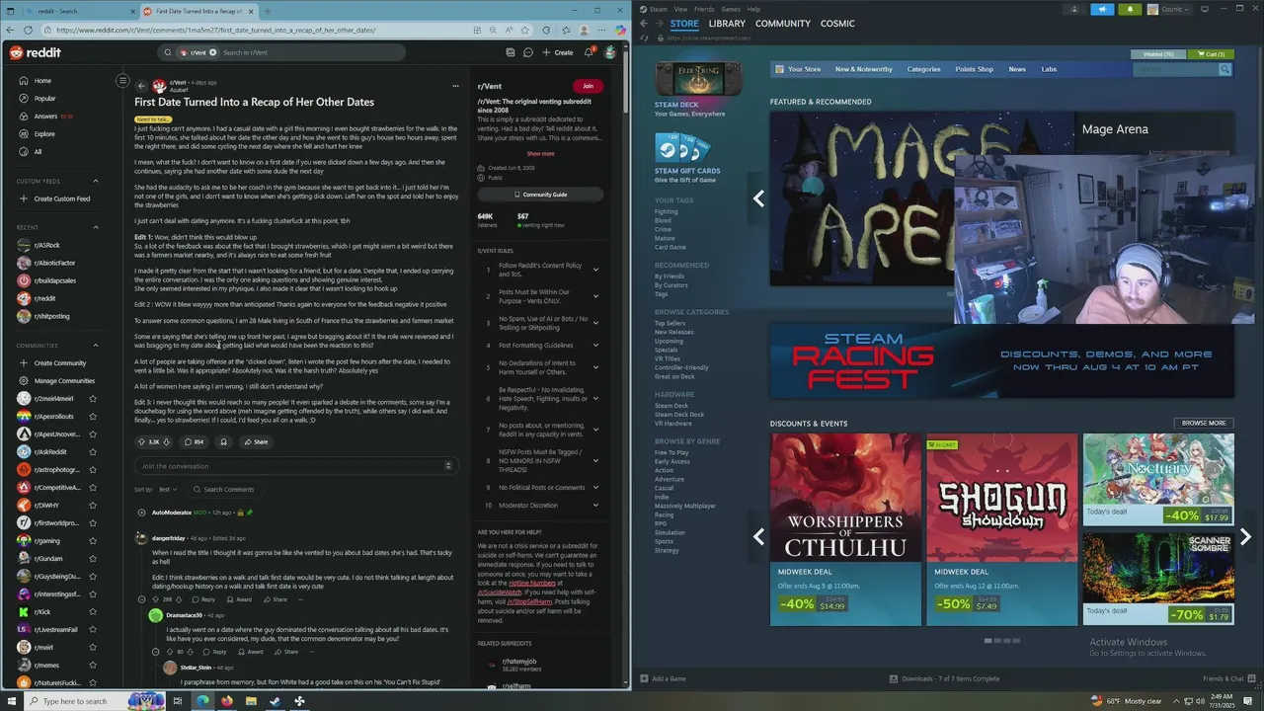Collapse Recent section in Reddit sidebar
Viewport: 1264px width, 711px height.
tap(96, 227)
